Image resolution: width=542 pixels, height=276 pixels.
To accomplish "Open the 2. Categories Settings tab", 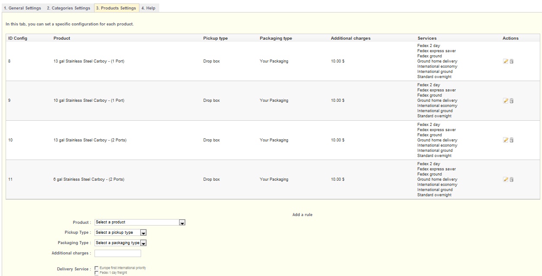I will tap(69, 8).
